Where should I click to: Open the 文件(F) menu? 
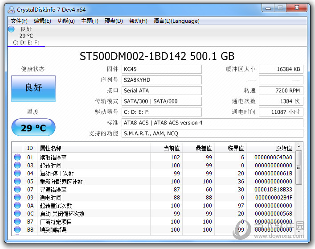click(19, 21)
